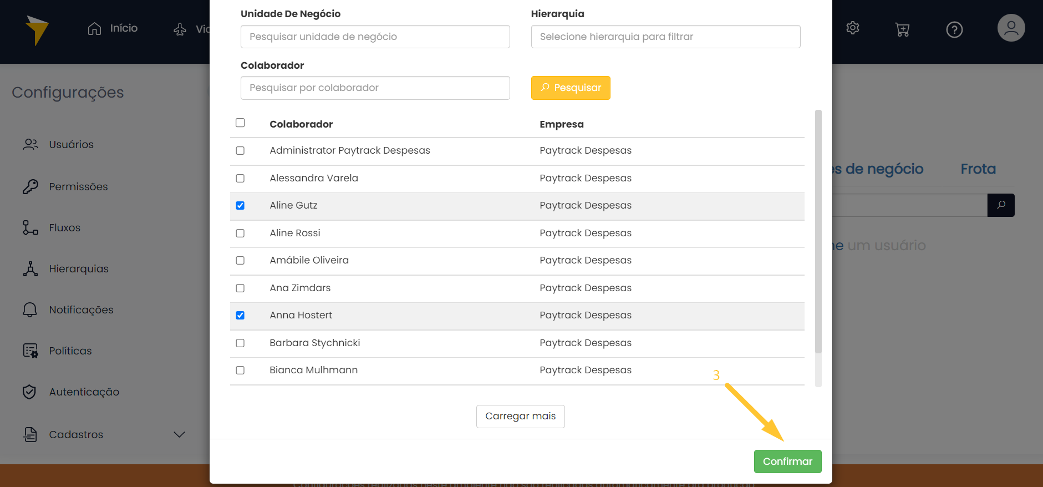1043x487 pixels.
Task: Click the Empresa column header
Action: pos(561,124)
